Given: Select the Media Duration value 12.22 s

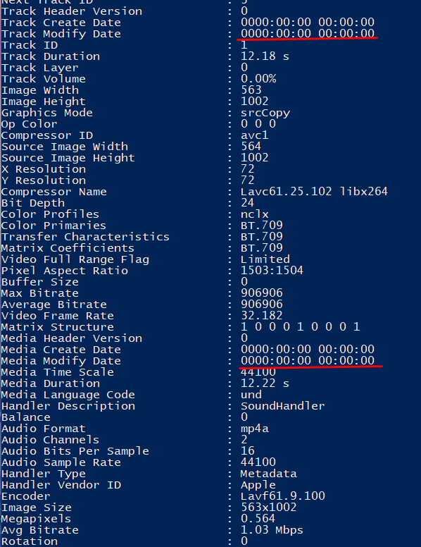Looking at the screenshot, I should pos(265,383).
